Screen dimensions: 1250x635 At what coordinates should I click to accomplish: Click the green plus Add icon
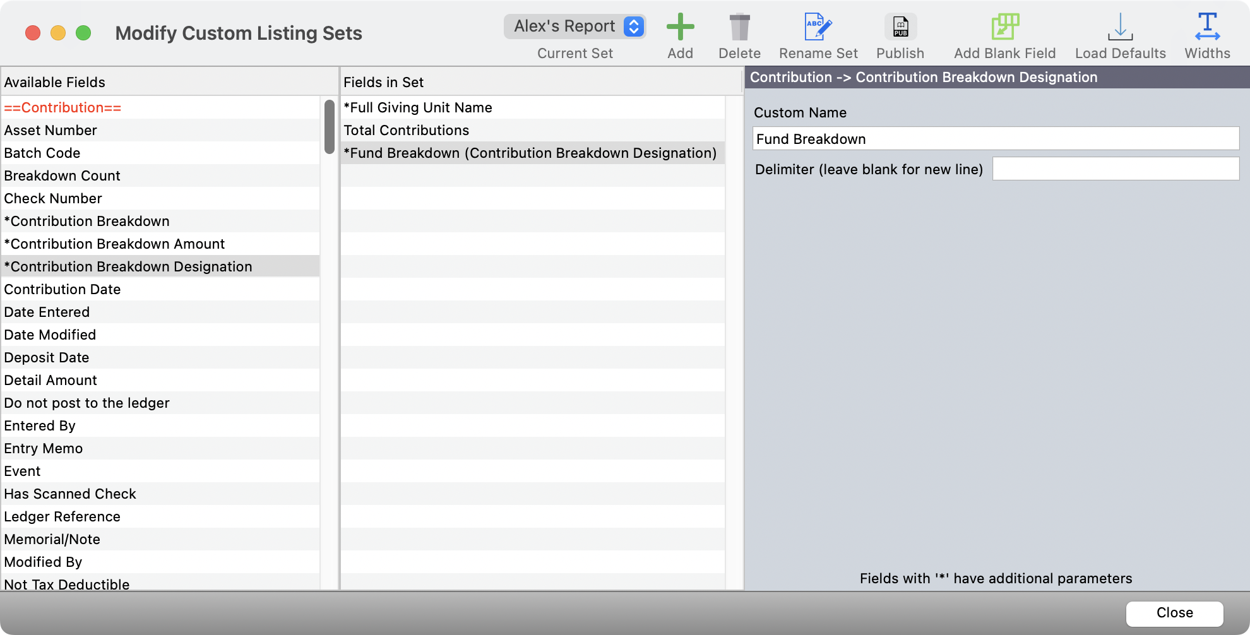(680, 28)
